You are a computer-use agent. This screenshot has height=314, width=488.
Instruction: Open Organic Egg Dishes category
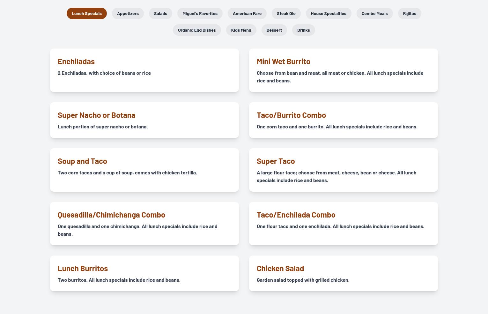(x=197, y=30)
